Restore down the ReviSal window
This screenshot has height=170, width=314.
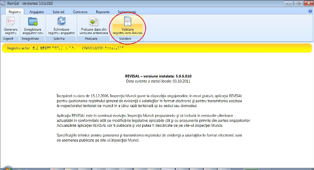point(298,3)
